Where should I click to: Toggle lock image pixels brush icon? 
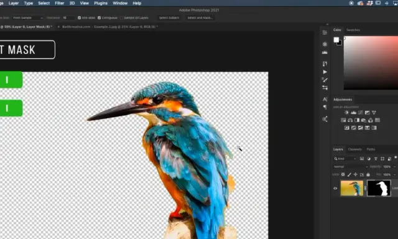349,174
